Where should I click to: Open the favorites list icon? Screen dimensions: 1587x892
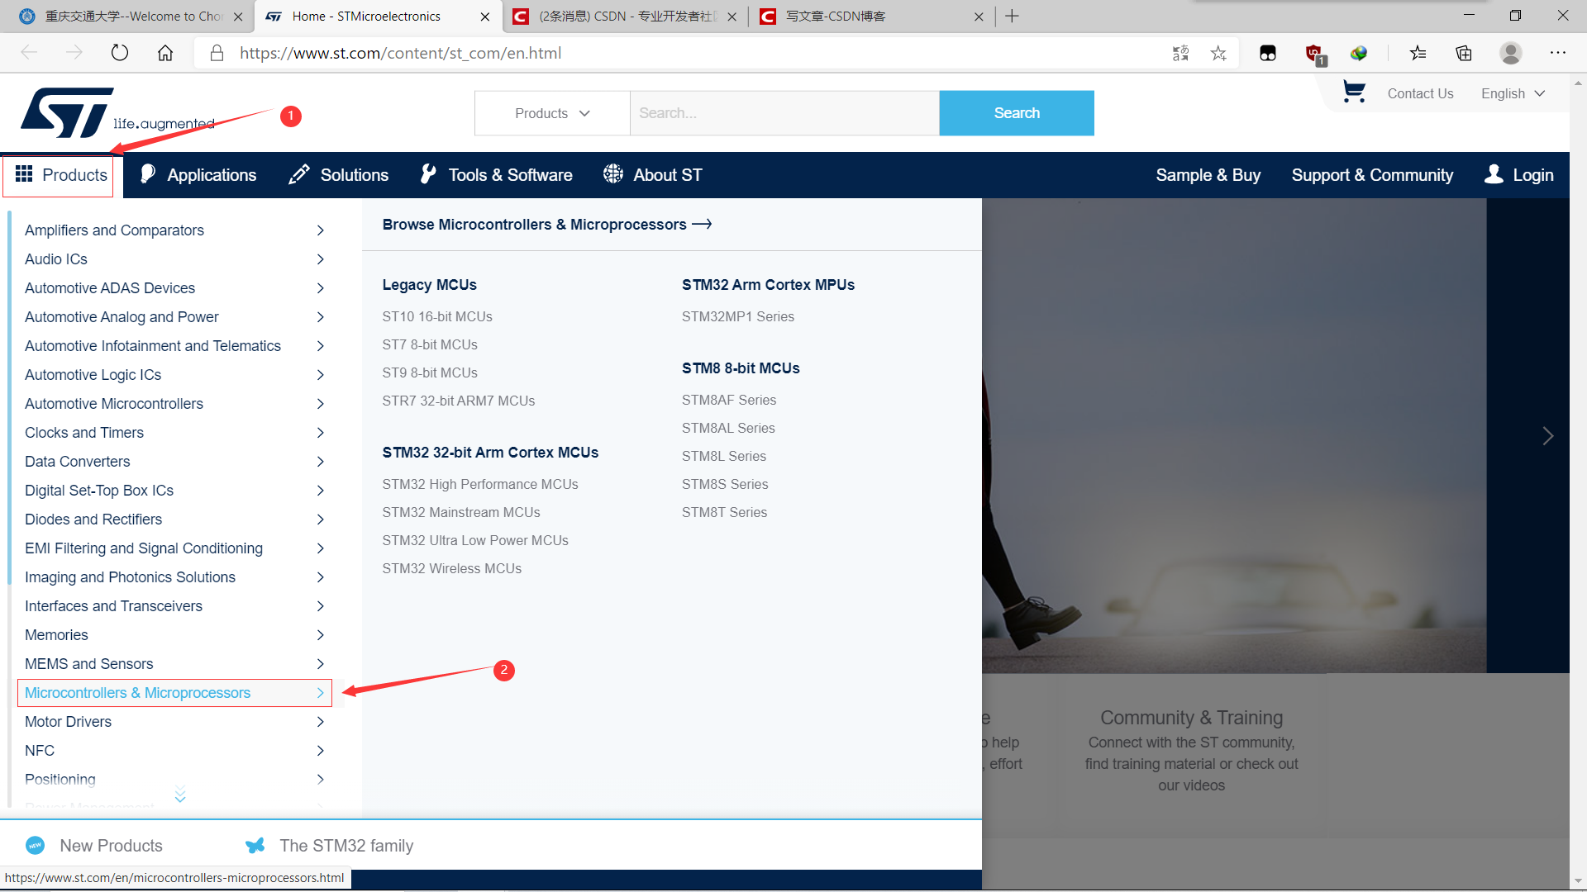pyautogui.click(x=1418, y=53)
